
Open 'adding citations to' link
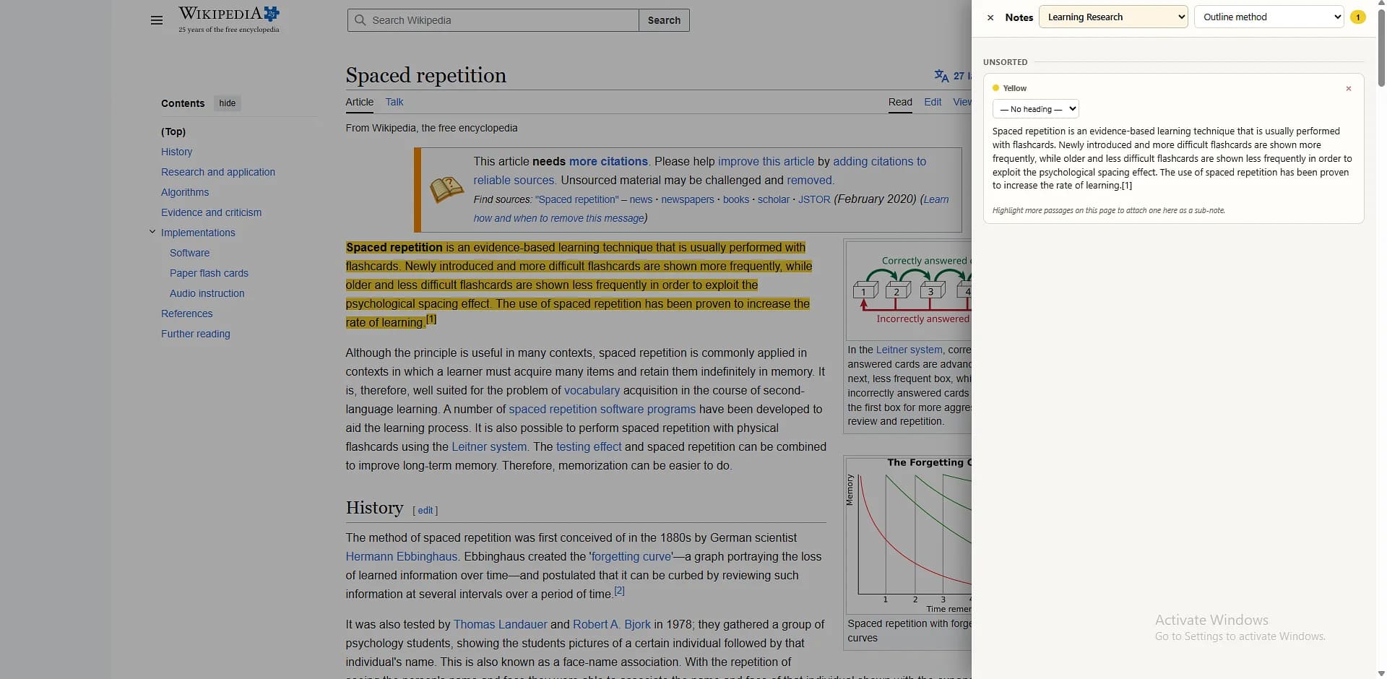[x=879, y=162]
